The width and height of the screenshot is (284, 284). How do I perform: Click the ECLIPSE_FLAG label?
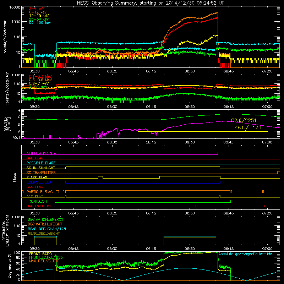coord(39,182)
